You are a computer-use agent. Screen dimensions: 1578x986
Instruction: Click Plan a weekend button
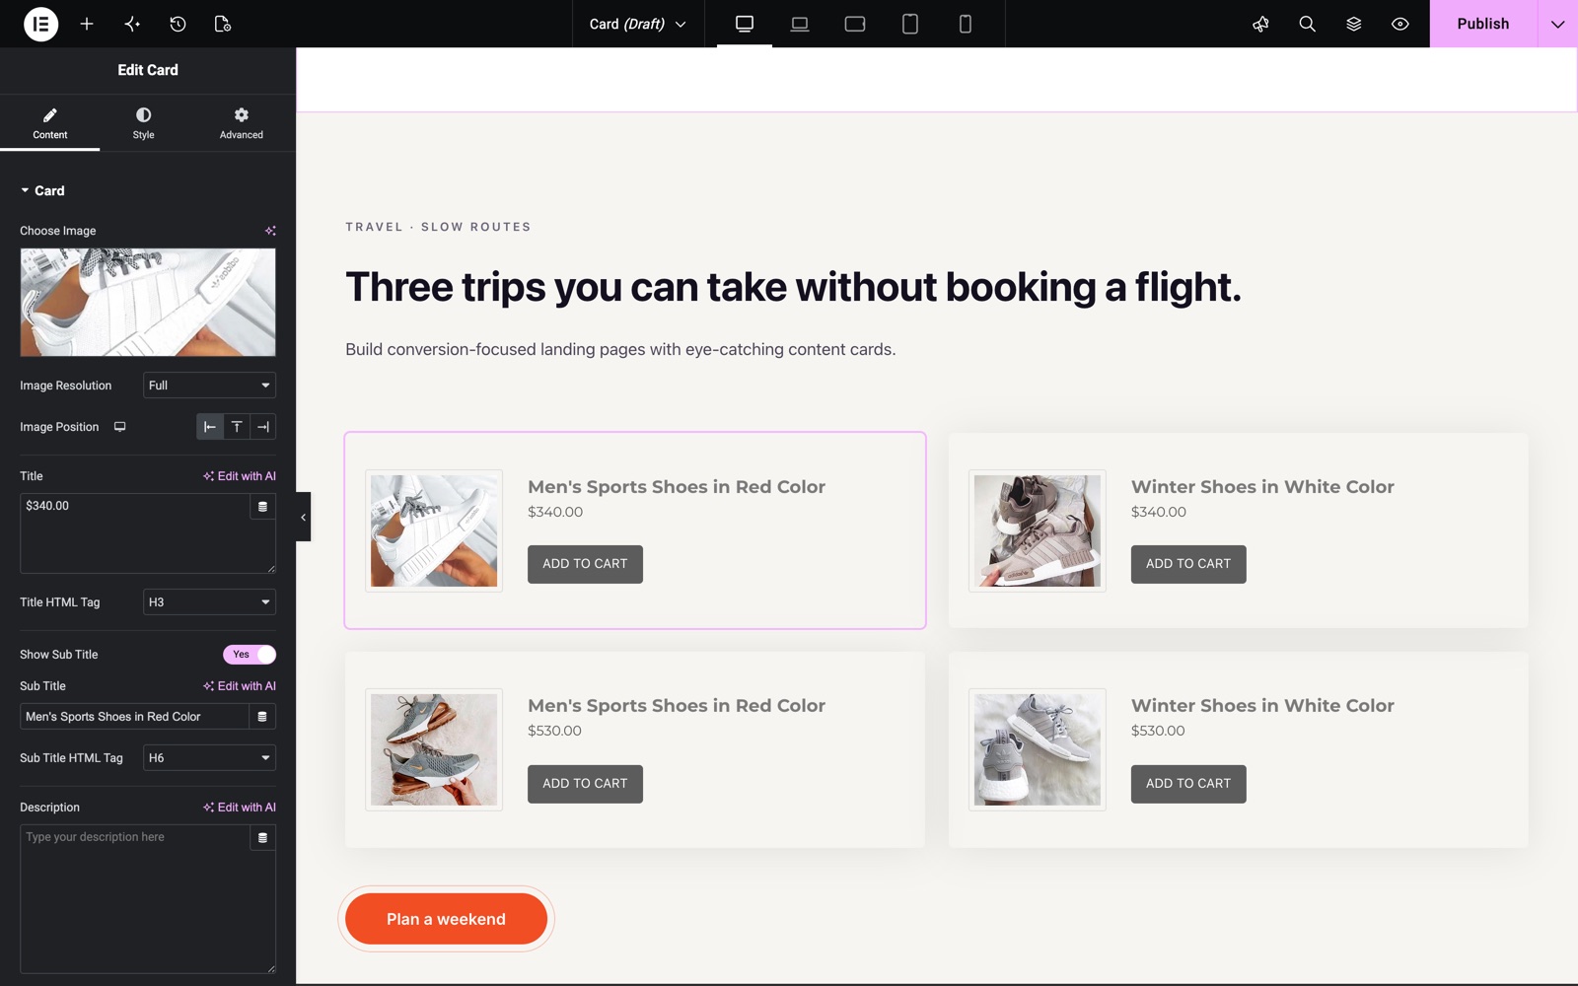446,919
